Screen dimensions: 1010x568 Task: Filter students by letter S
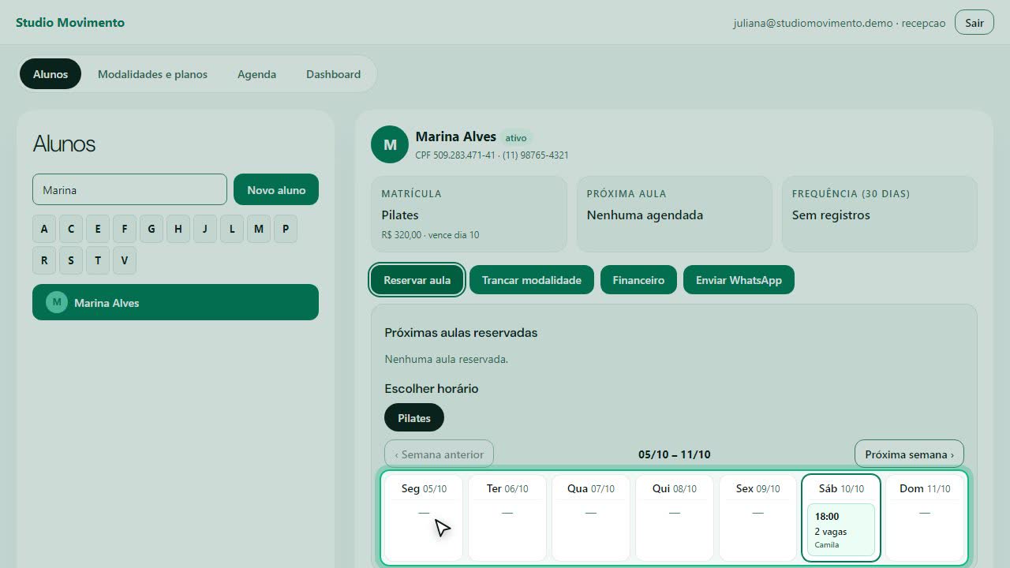(x=71, y=260)
